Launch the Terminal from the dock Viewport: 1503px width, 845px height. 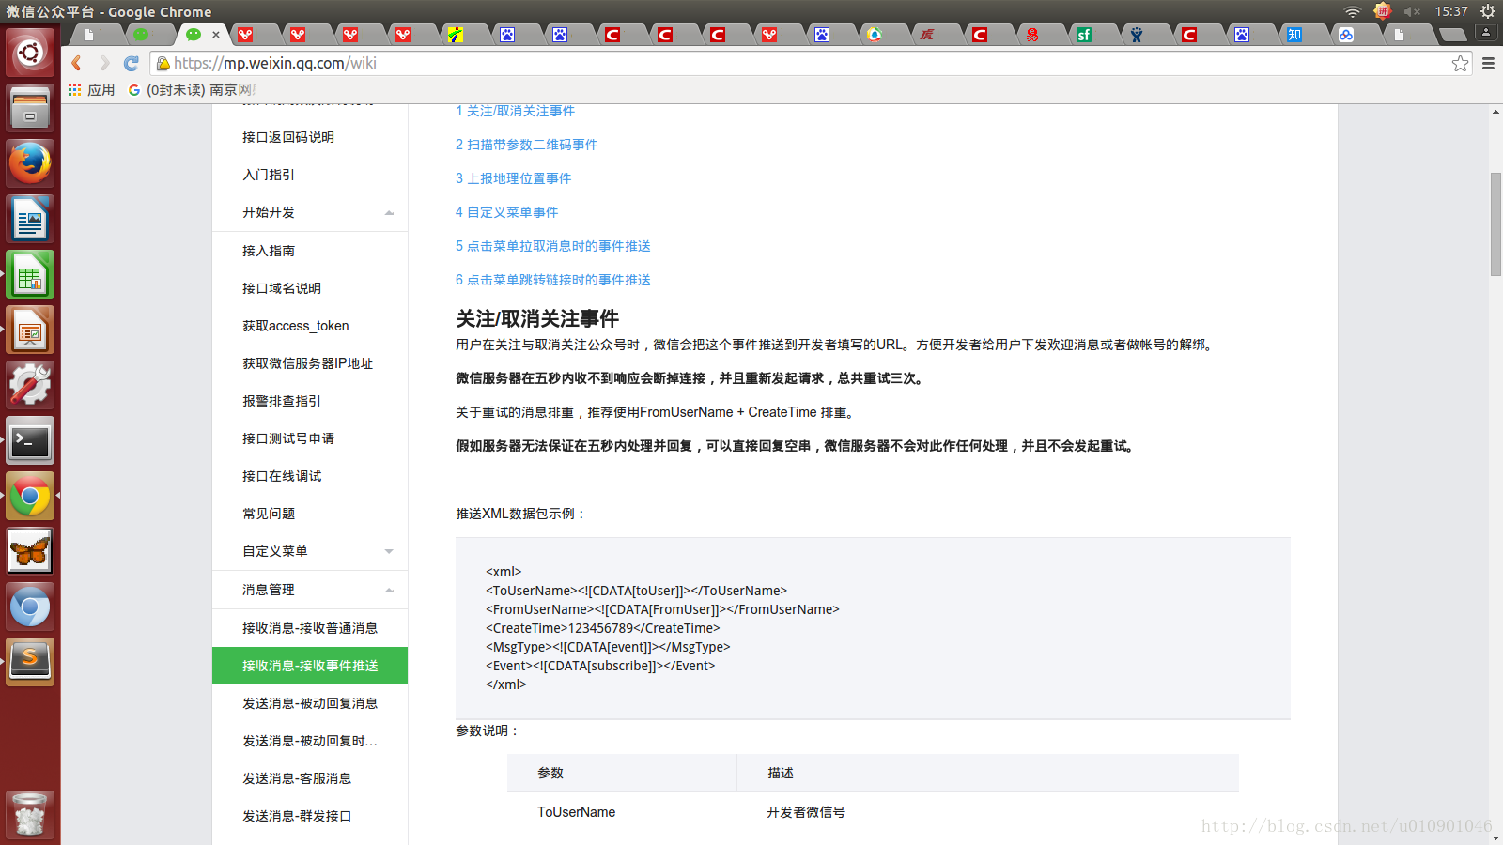click(x=30, y=440)
